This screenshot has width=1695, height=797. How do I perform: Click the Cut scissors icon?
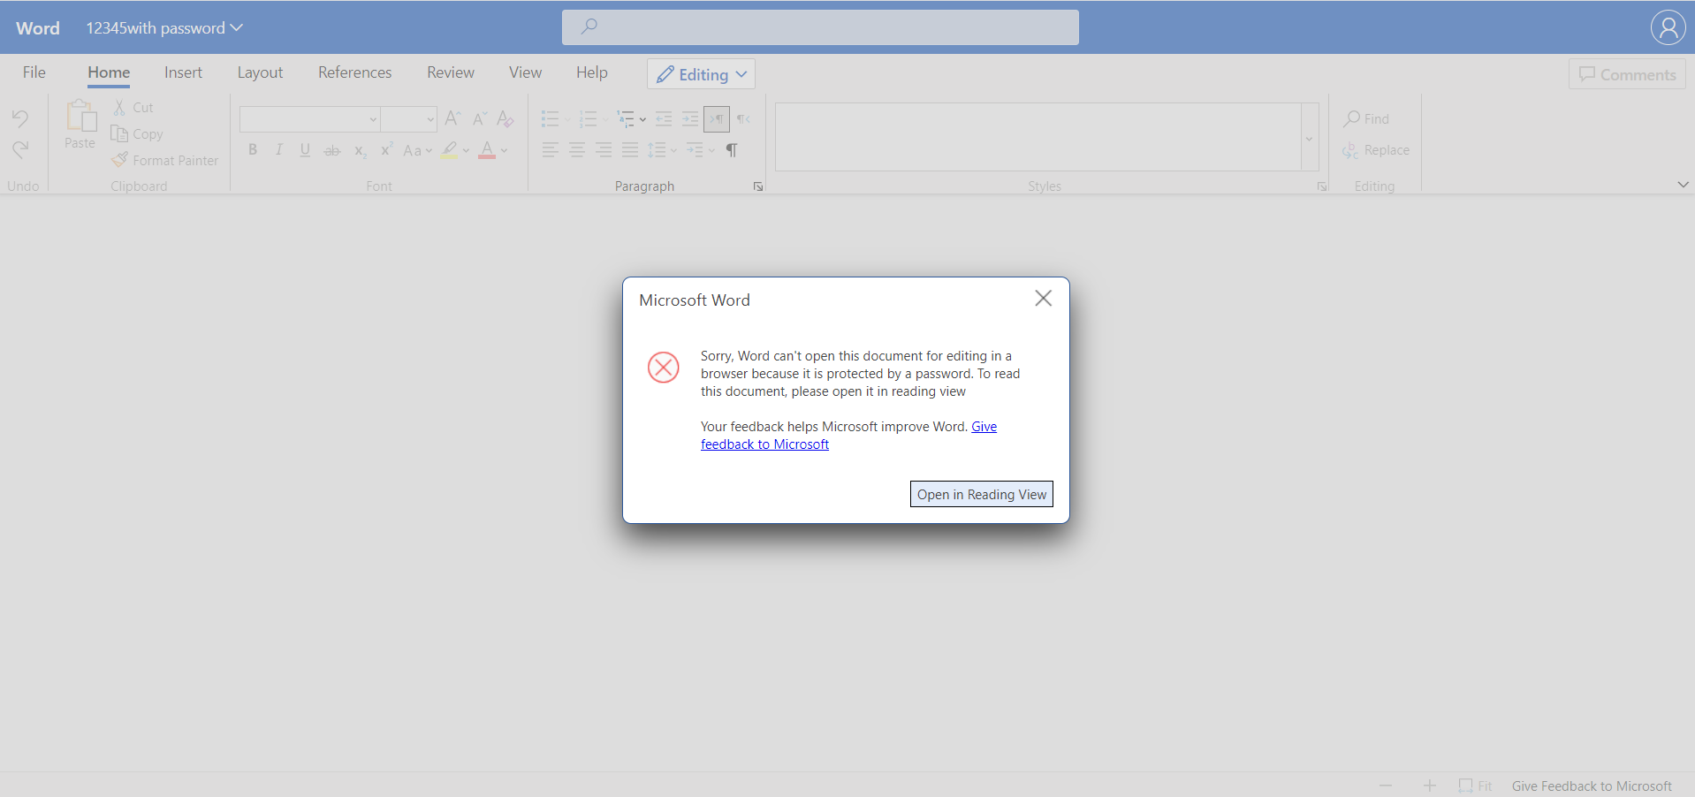pyautogui.click(x=119, y=107)
